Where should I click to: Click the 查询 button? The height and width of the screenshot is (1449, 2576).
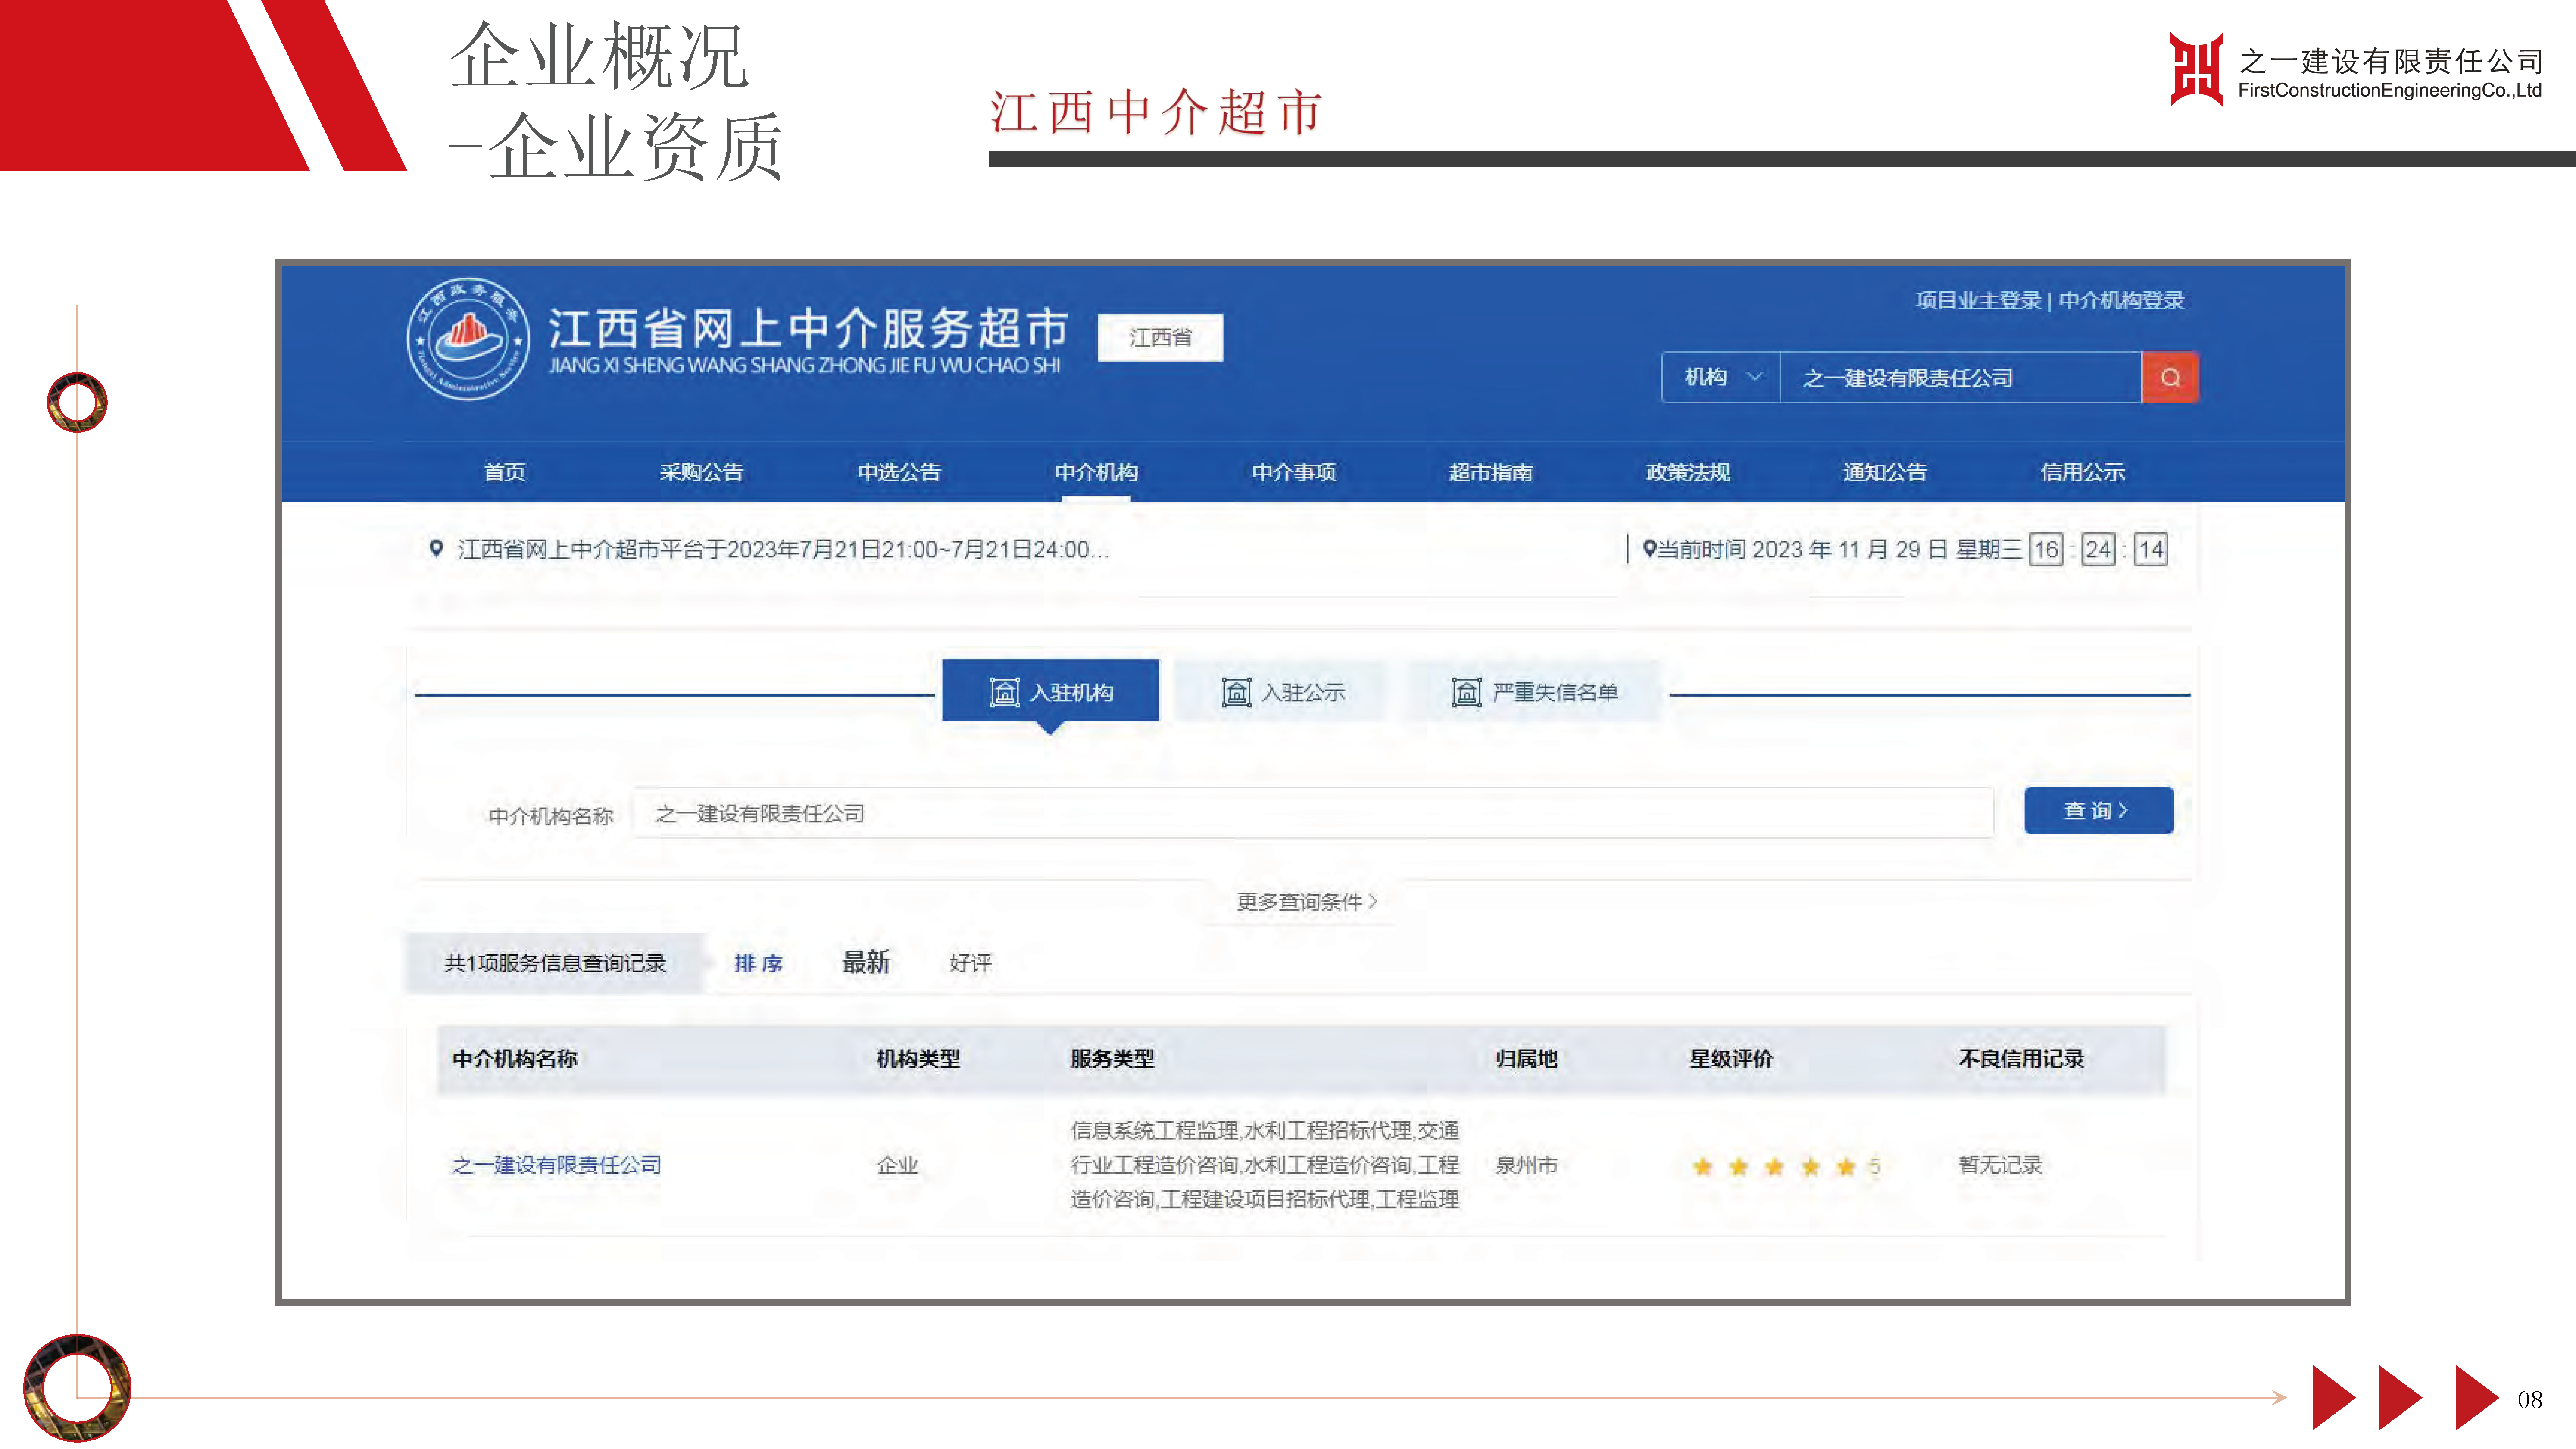click(x=2098, y=810)
